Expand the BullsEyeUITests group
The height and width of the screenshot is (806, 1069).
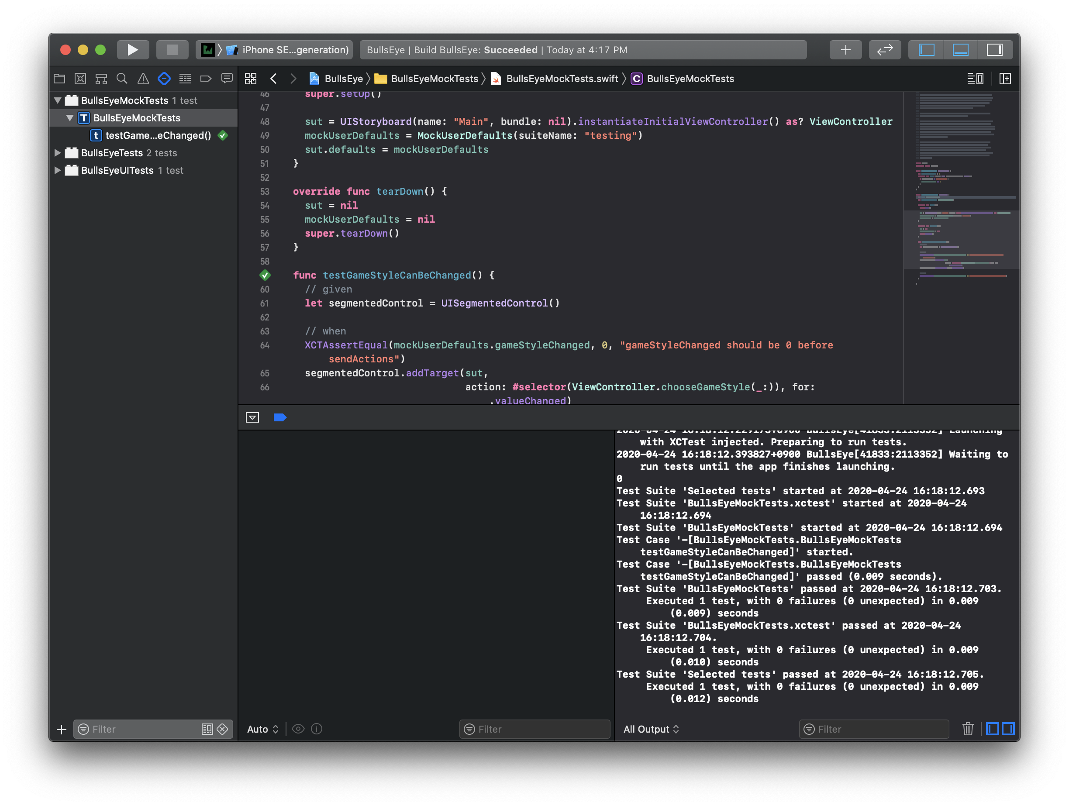click(58, 171)
